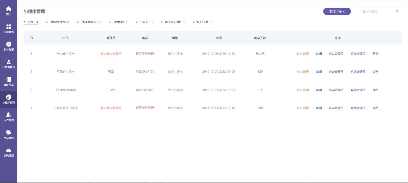The height and width of the screenshot is (183, 408).
Task: Open 网站管理 monitor icon in sidebar
Action: click(x=9, y=133)
